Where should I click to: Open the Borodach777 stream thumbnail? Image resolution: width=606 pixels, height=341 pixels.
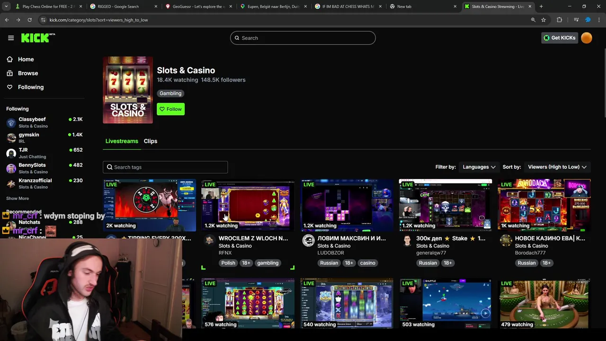[x=544, y=205]
